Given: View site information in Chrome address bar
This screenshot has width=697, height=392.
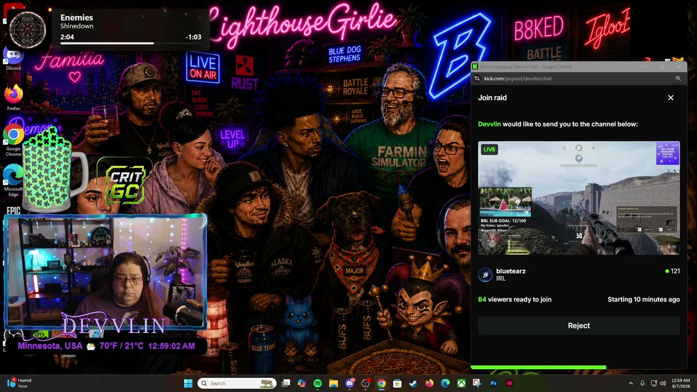Looking at the screenshot, I should [477, 78].
